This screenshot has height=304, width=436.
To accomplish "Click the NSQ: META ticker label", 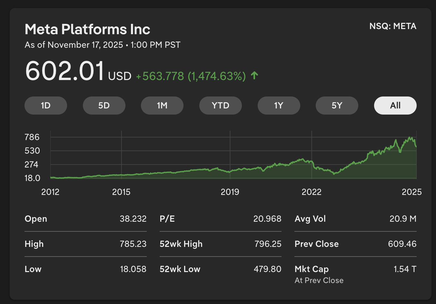I will point(392,26).
